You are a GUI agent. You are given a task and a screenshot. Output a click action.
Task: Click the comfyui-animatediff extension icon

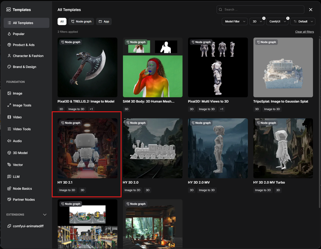point(9,226)
